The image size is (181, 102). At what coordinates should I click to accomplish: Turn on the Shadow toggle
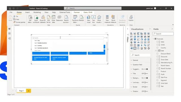coord(146,91)
